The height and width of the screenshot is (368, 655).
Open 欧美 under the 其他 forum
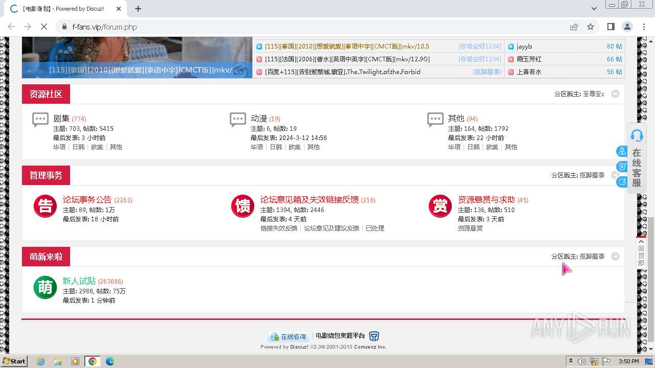pos(492,147)
